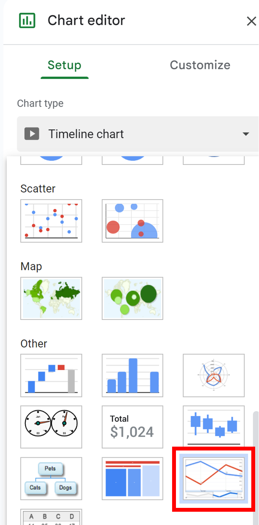259x525 pixels.
Task: Select the highlighted timeline chart thumbnail
Action: (x=214, y=478)
